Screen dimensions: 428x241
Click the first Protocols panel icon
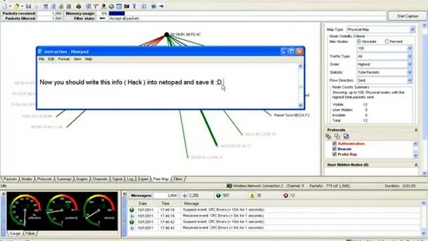(328, 137)
